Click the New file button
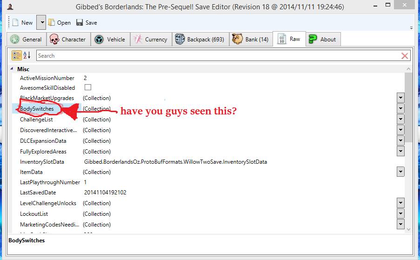 (23, 23)
